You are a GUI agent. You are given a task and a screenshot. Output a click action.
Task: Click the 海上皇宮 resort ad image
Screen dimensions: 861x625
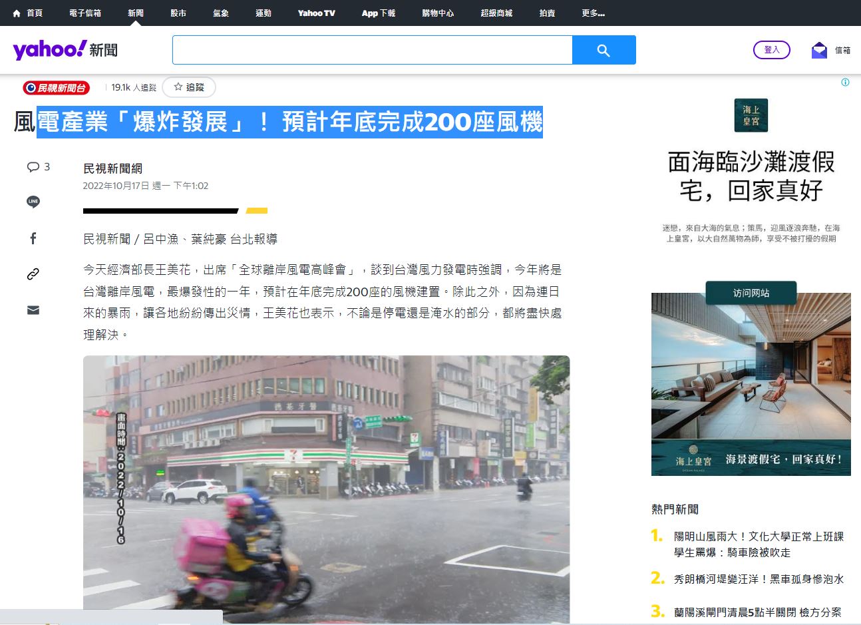[751, 384]
